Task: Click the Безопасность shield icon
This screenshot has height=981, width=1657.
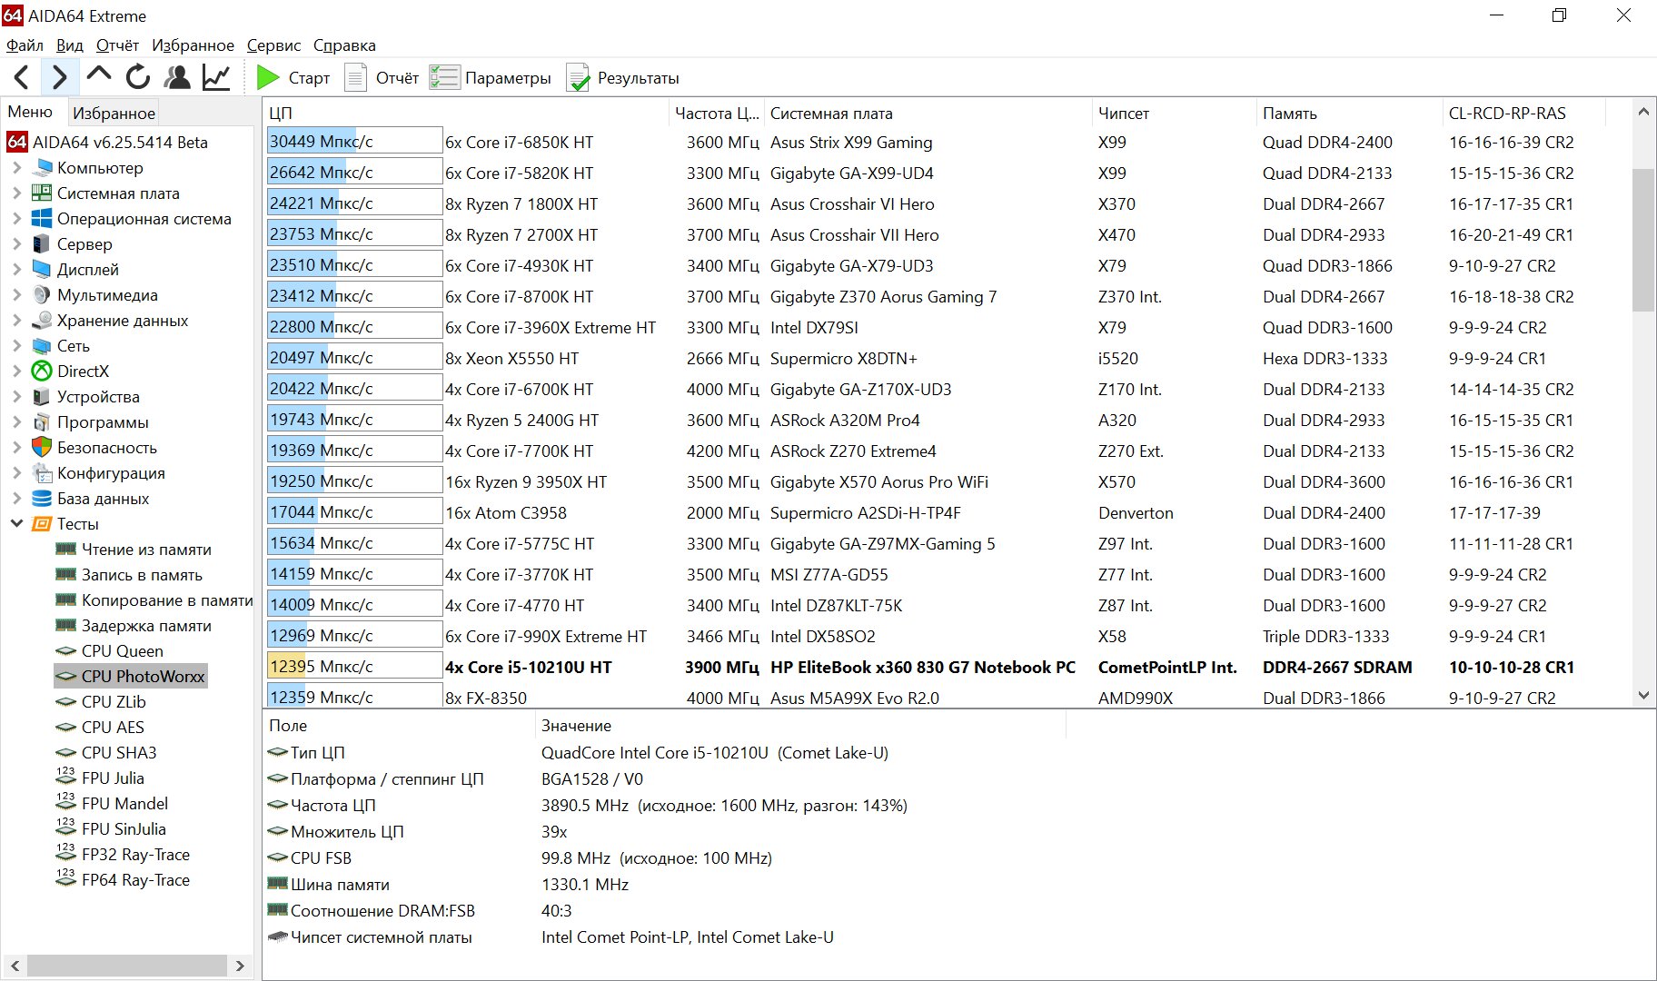Action: click(42, 448)
